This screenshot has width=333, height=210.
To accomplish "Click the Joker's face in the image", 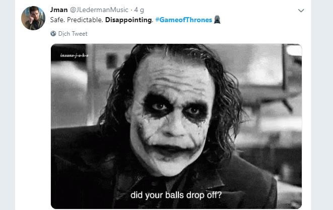I will tap(170, 115).
